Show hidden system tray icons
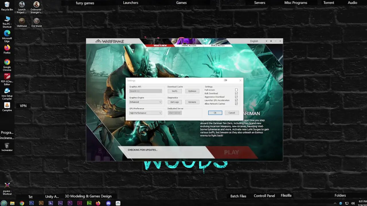 click(335, 203)
